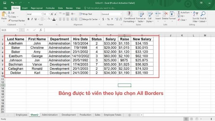The height and width of the screenshot is (121, 215).
Task: Expand the Merge & Center dropdown arrow
Action: click(99, 19)
